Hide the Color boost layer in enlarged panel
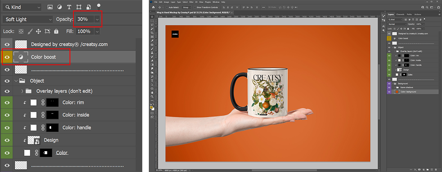Screen dimensions: 442x172 [7, 57]
